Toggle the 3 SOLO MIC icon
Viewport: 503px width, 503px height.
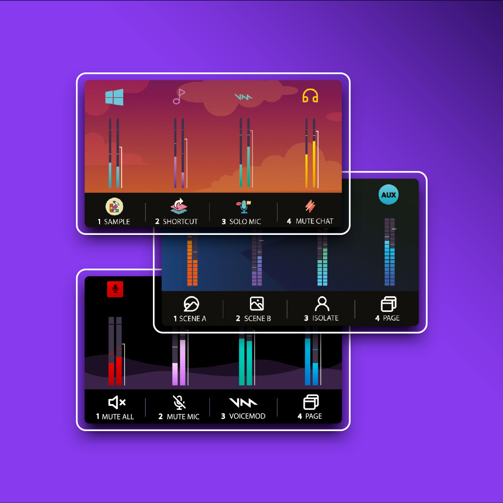243,206
